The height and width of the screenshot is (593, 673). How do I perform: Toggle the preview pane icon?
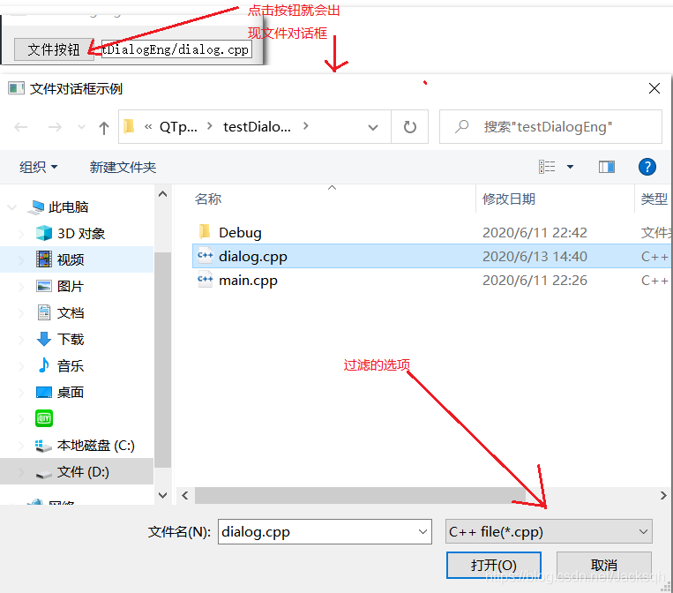click(x=607, y=167)
